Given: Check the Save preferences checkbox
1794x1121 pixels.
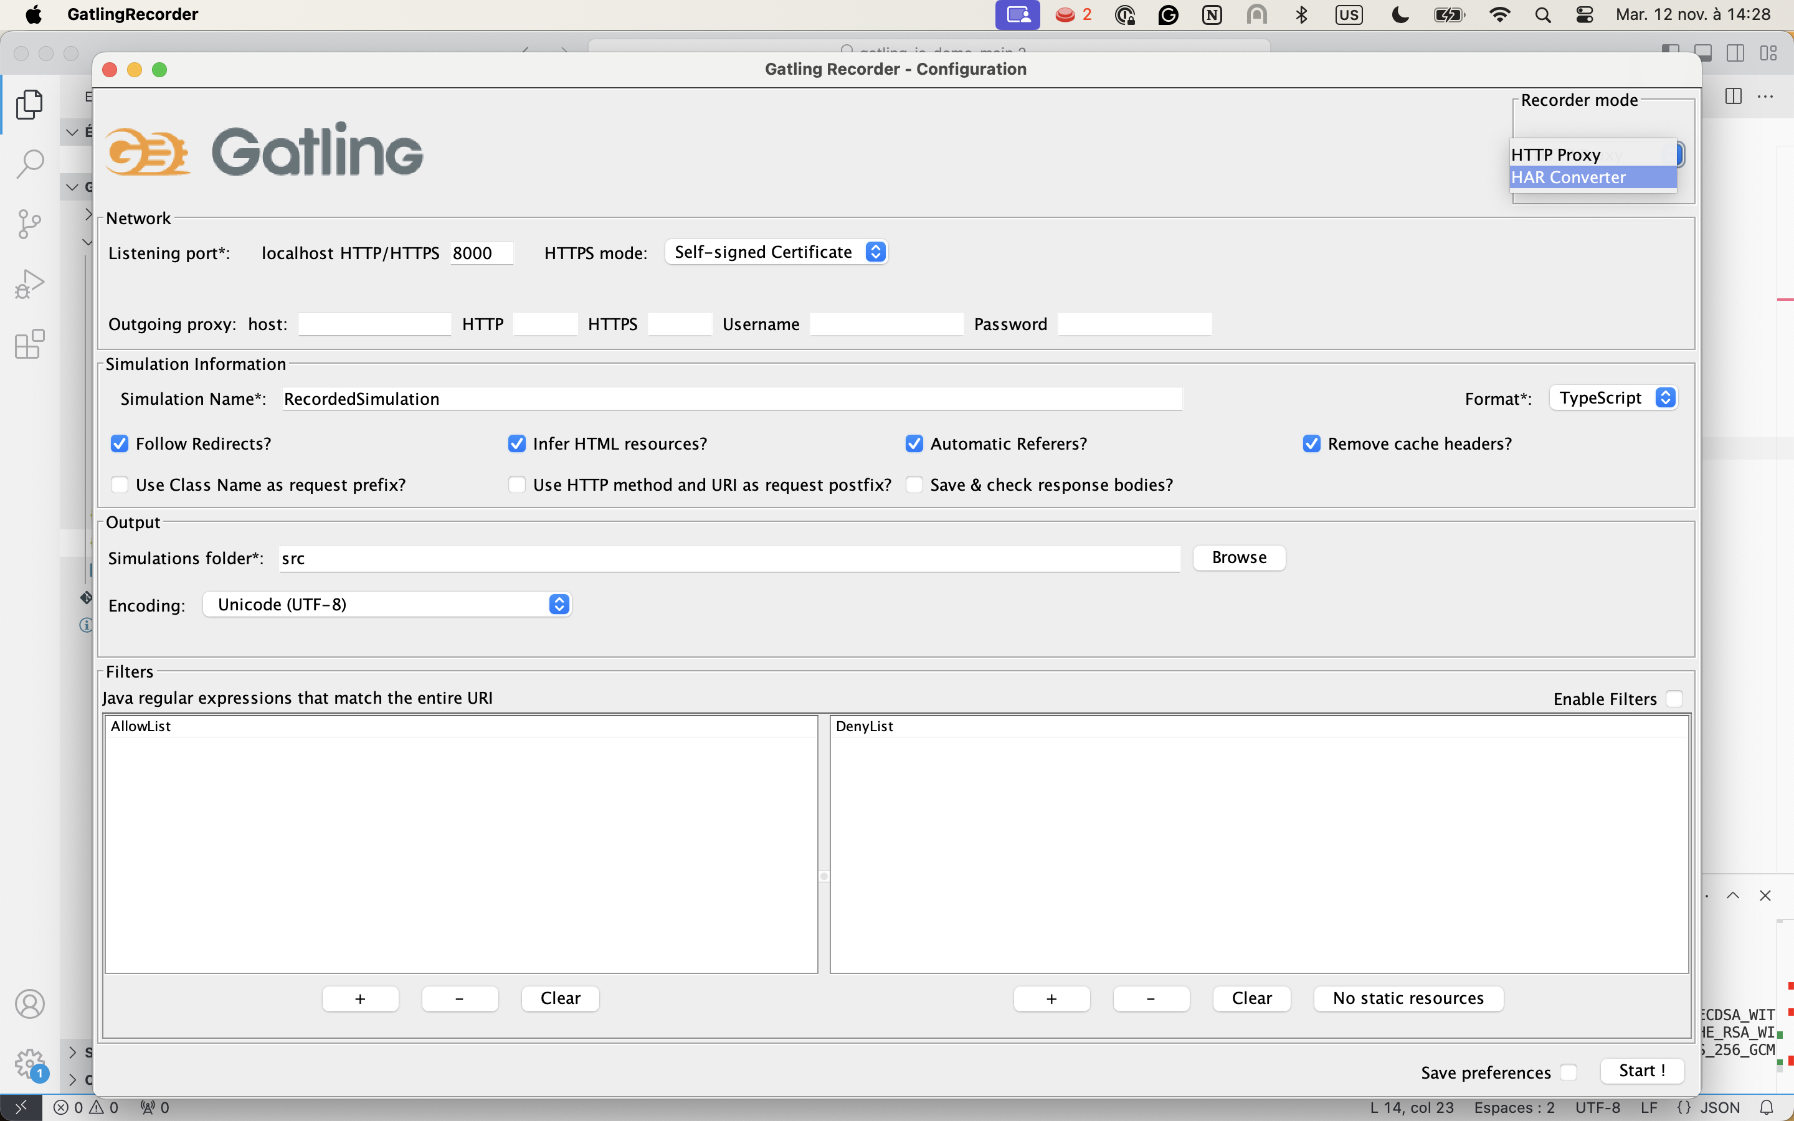Looking at the screenshot, I should [1568, 1072].
